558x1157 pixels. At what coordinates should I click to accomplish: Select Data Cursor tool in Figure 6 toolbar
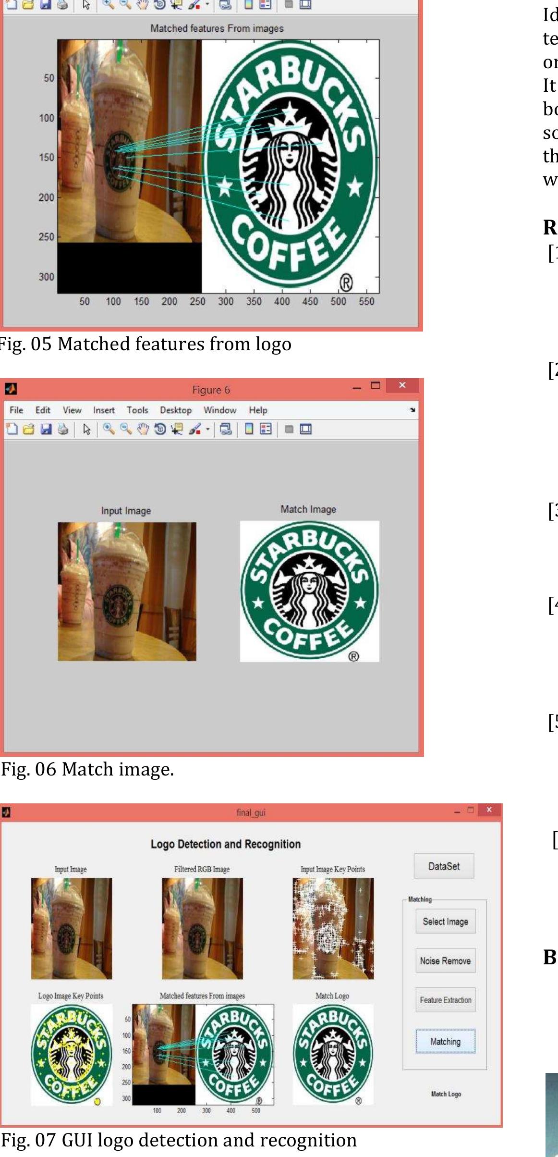click(x=177, y=429)
